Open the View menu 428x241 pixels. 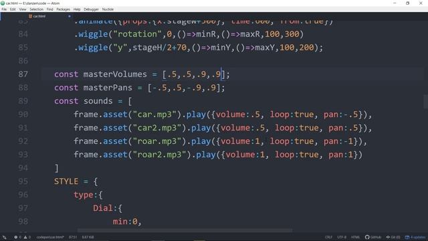23,9
